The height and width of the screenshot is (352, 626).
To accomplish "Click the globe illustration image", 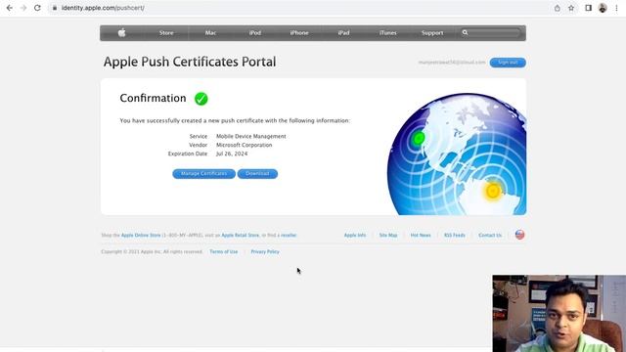I will (x=457, y=154).
